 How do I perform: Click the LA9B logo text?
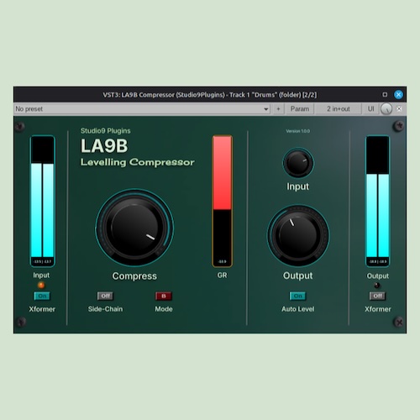104,146
